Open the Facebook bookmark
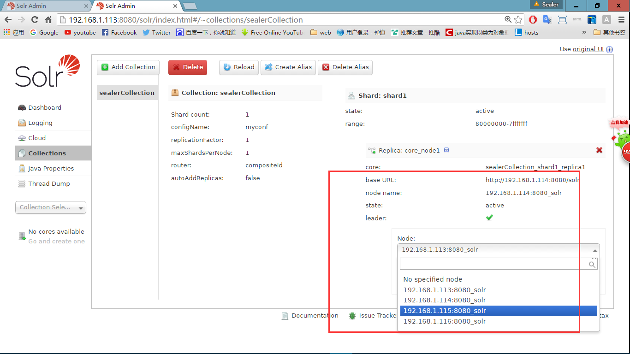 (119, 33)
